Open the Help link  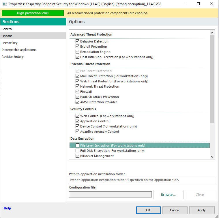point(7,208)
